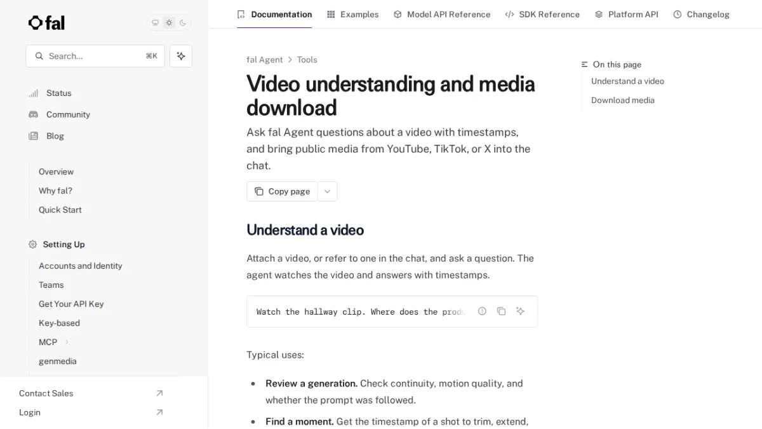The width and height of the screenshot is (762, 429).
Task: Open Accounts and Identity page
Action: pos(81,266)
